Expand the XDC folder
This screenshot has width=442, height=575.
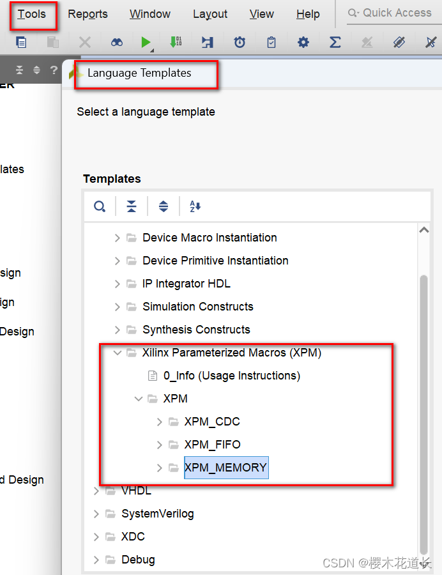pos(96,537)
